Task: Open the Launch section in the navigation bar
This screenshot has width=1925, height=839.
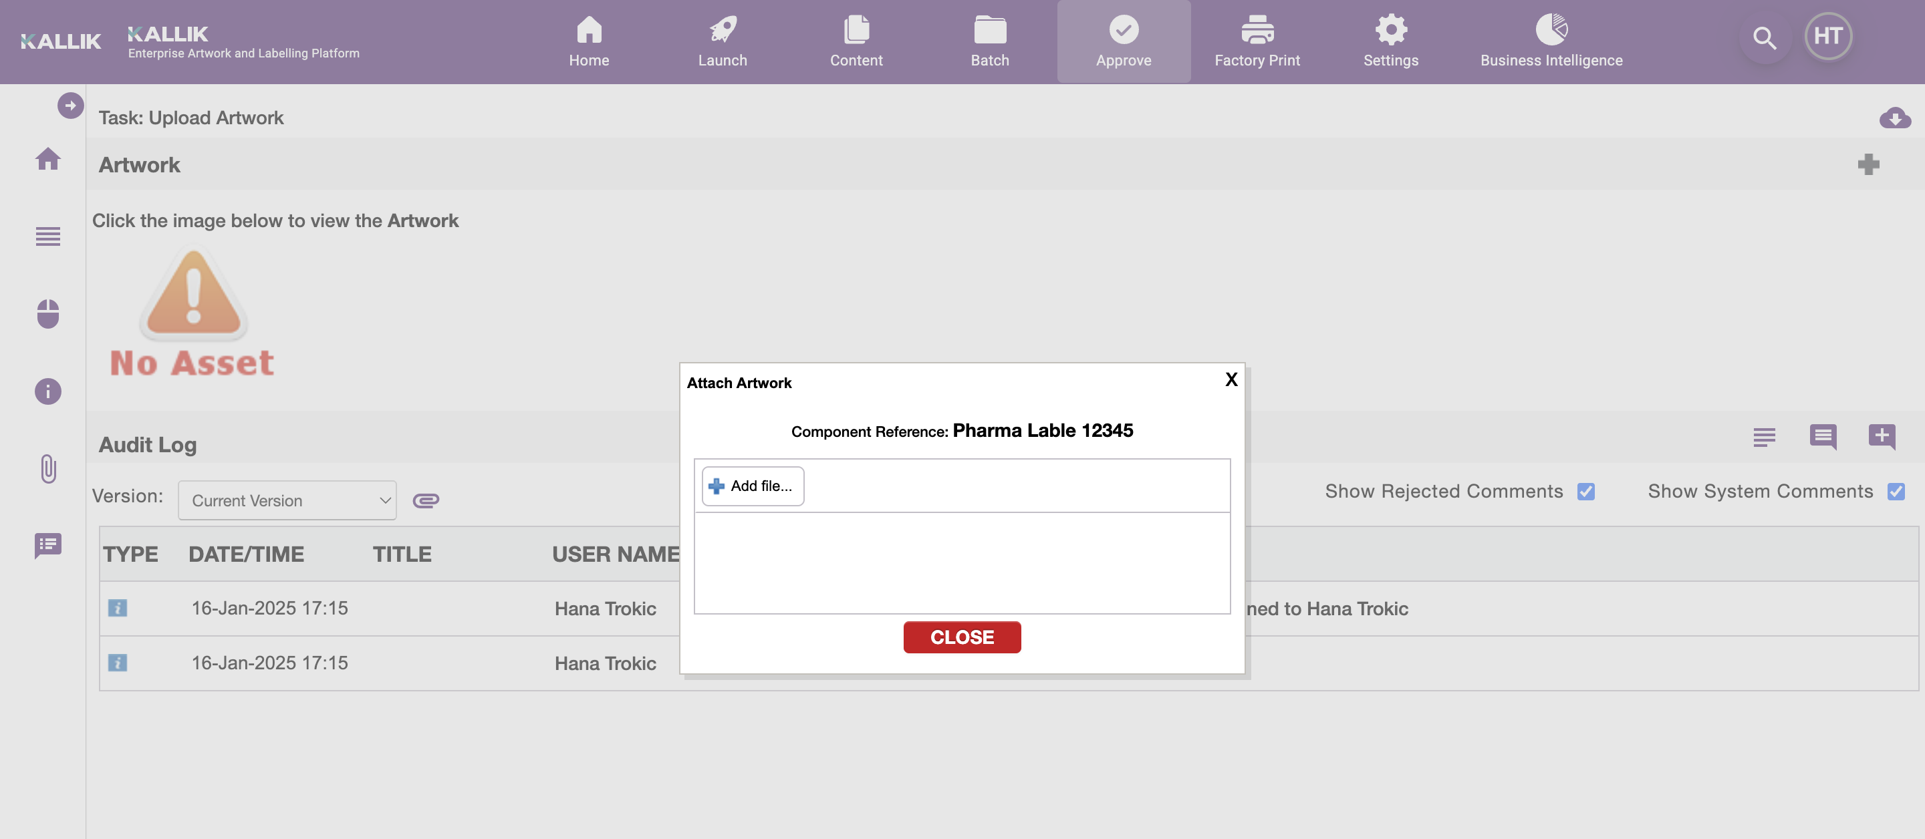Action: coord(722,41)
